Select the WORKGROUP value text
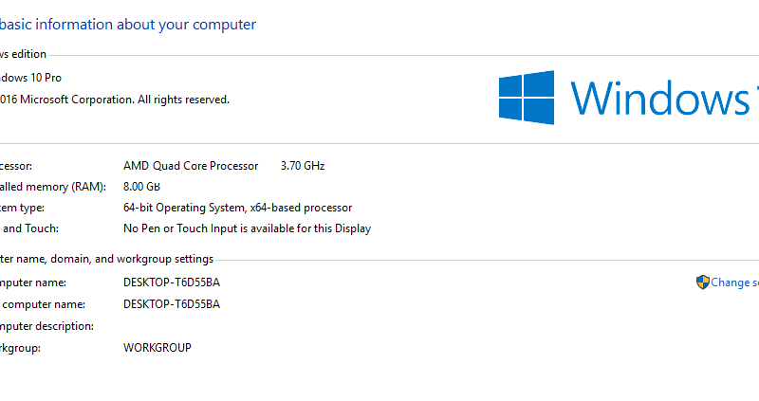 (x=157, y=348)
